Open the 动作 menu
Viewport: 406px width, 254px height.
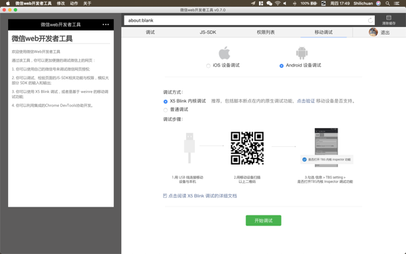[x=74, y=3]
